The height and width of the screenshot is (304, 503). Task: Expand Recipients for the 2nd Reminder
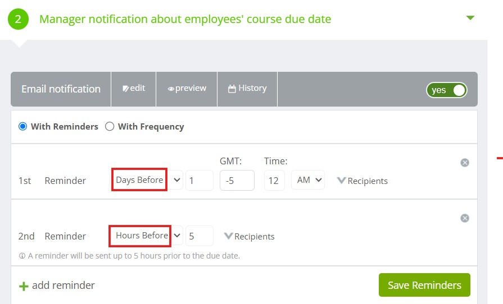pyautogui.click(x=250, y=236)
